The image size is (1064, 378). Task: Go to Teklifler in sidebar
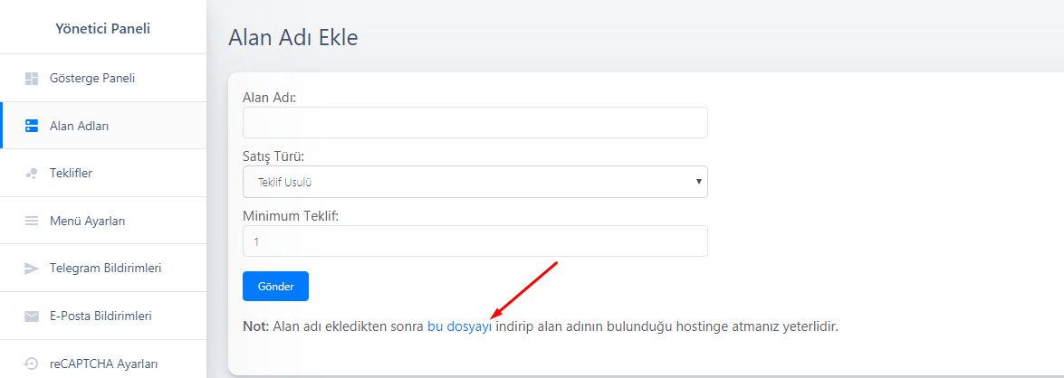[x=103, y=173]
